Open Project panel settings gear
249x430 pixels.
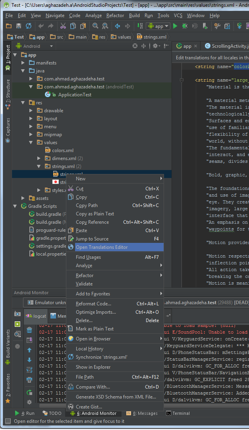pos(156,46)
